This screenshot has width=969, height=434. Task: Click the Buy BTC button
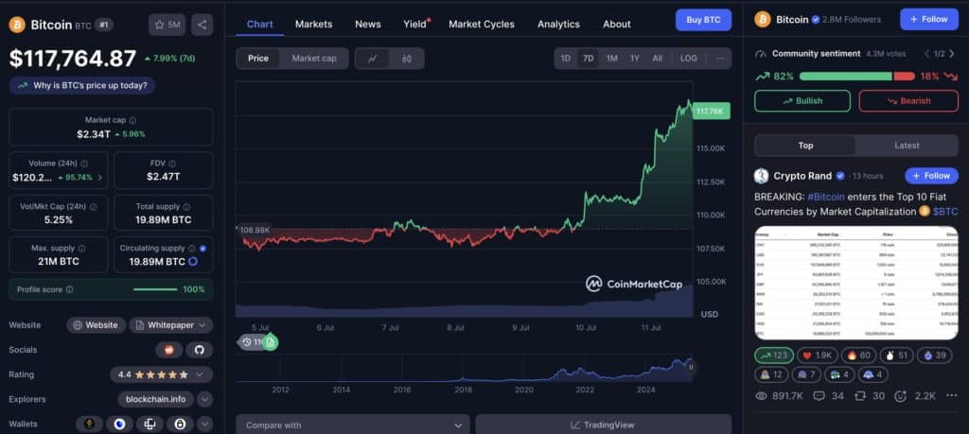click(x=703, y=20)
